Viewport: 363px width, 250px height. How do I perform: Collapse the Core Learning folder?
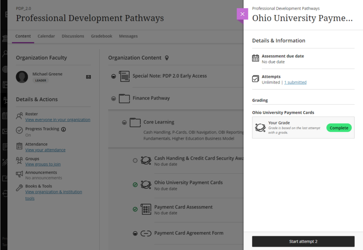coord(124,123)
